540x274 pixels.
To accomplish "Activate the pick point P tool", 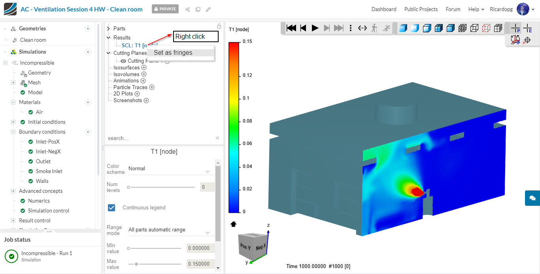I will click(515, 28).
